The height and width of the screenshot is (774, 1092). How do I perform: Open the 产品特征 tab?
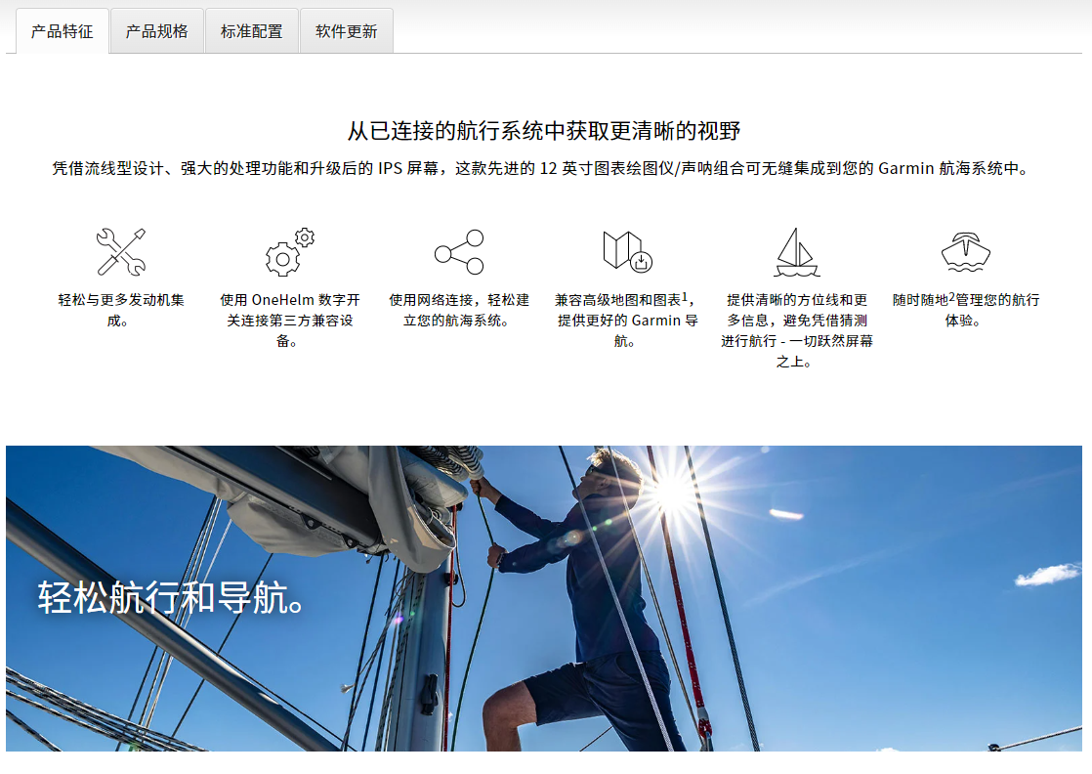[62, 31]
